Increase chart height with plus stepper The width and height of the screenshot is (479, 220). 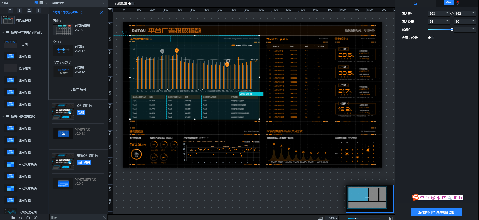[x=473, y=12]
